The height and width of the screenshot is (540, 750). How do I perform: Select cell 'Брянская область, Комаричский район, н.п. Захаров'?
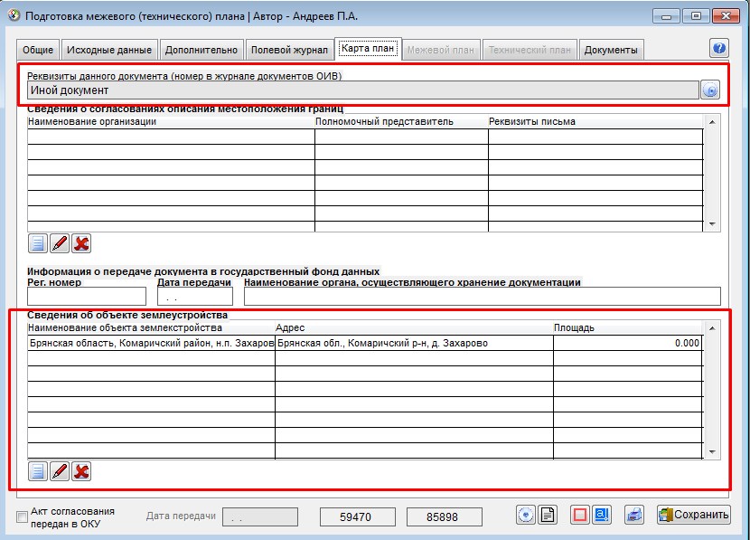click(x=151, y=343)
